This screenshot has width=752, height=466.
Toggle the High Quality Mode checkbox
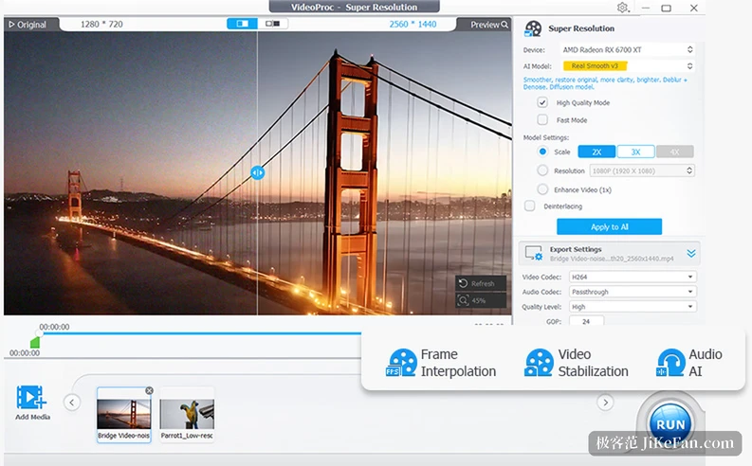pos(542,102)
